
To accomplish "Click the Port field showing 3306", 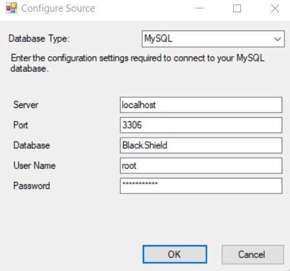I will click(201, 125).
